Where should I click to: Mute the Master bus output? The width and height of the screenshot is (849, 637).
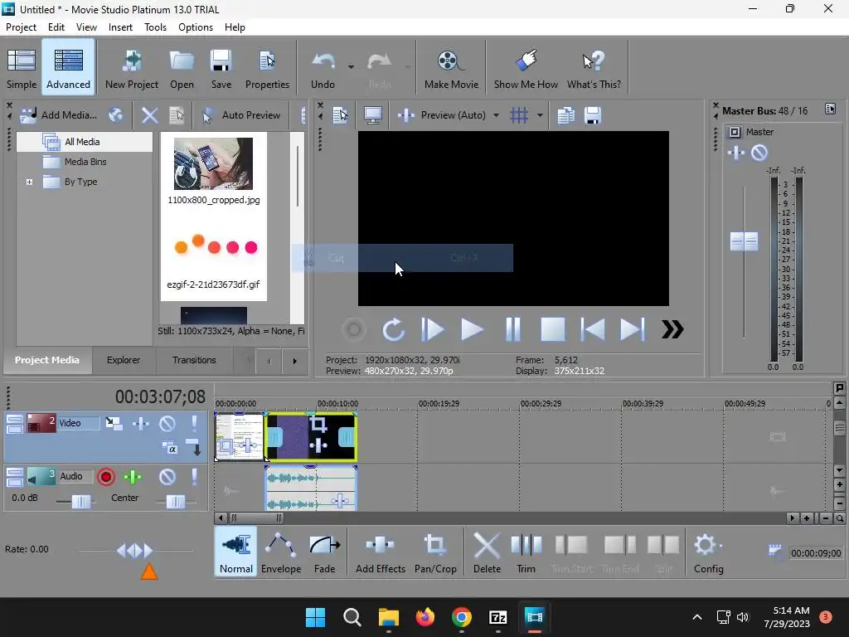(x=759, y=153)
